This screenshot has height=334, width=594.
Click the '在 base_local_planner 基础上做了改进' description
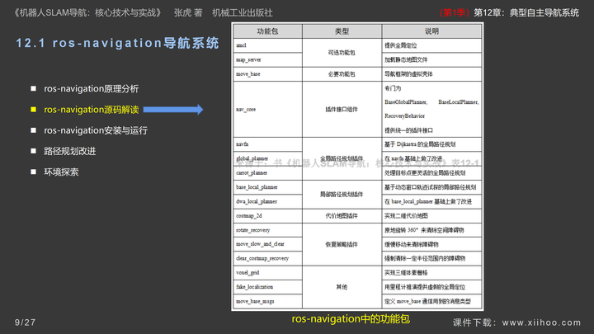pos(431,201)
